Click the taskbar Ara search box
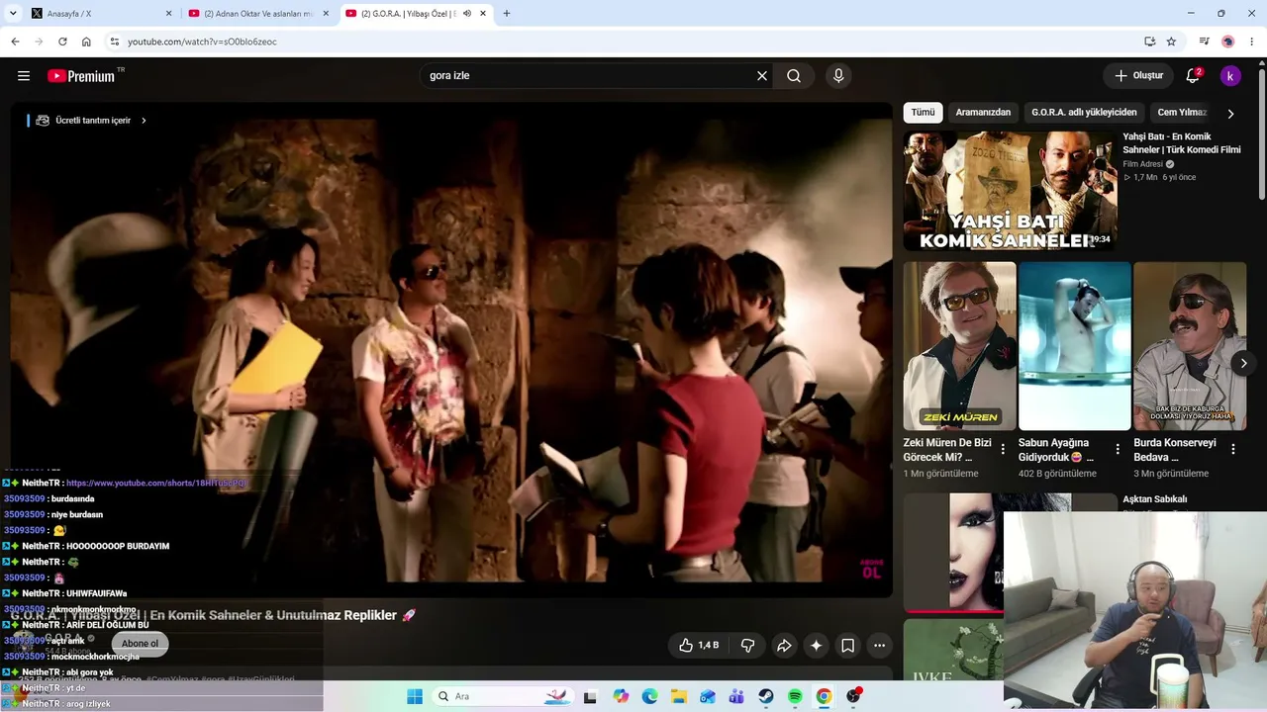Viewport: 1267px width, 712px height. click(504, 696)
